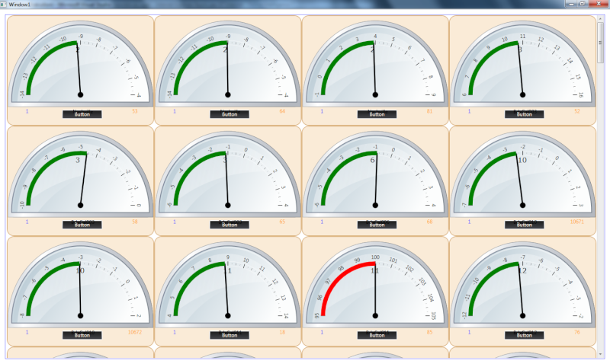Click the orange value 76

coord(577,332)
